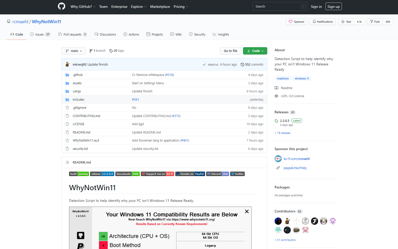Open the Wiki tab

click(176, 34)
